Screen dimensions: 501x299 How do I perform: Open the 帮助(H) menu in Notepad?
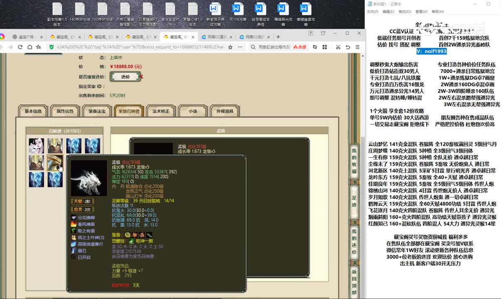pos(438,12)
